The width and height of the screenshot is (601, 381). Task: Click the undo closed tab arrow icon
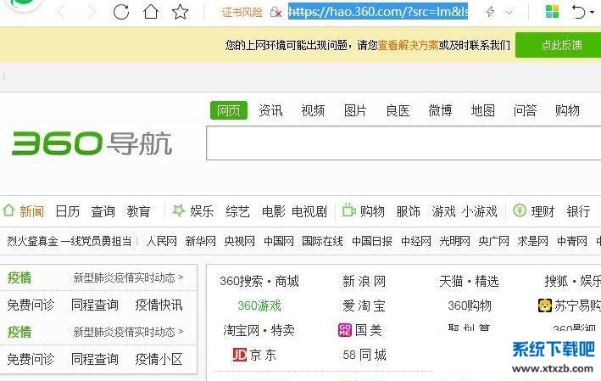click(x=577, y=12)
